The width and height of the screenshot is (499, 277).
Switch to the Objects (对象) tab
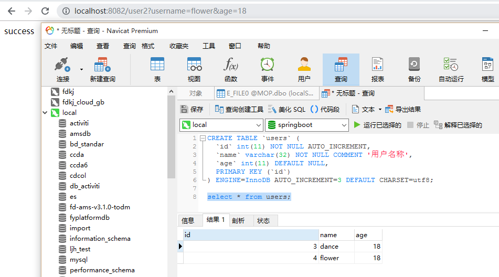click(195, 93)
